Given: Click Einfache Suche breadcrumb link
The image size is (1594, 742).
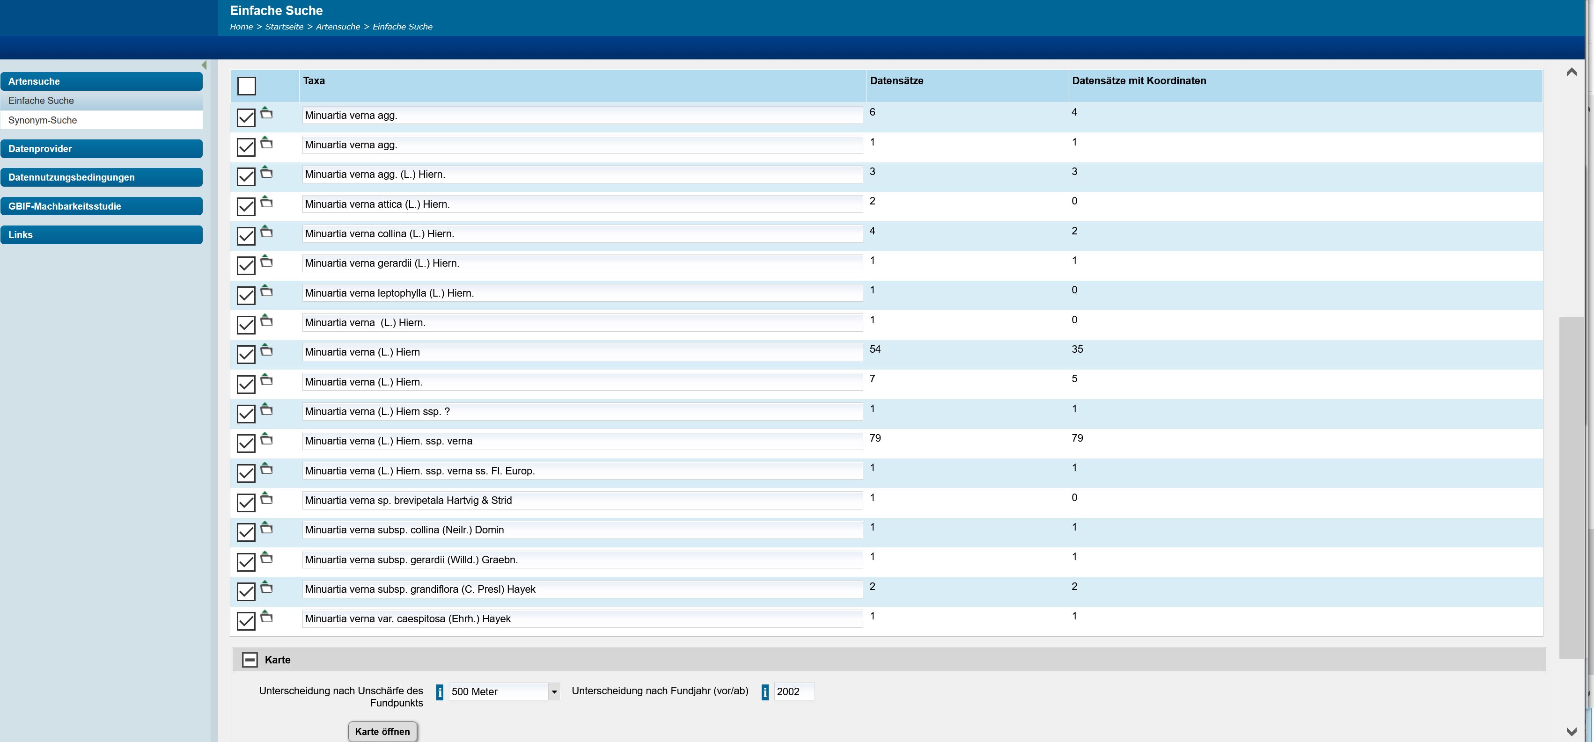Looking at the screenshot, I should pos(402,27).
